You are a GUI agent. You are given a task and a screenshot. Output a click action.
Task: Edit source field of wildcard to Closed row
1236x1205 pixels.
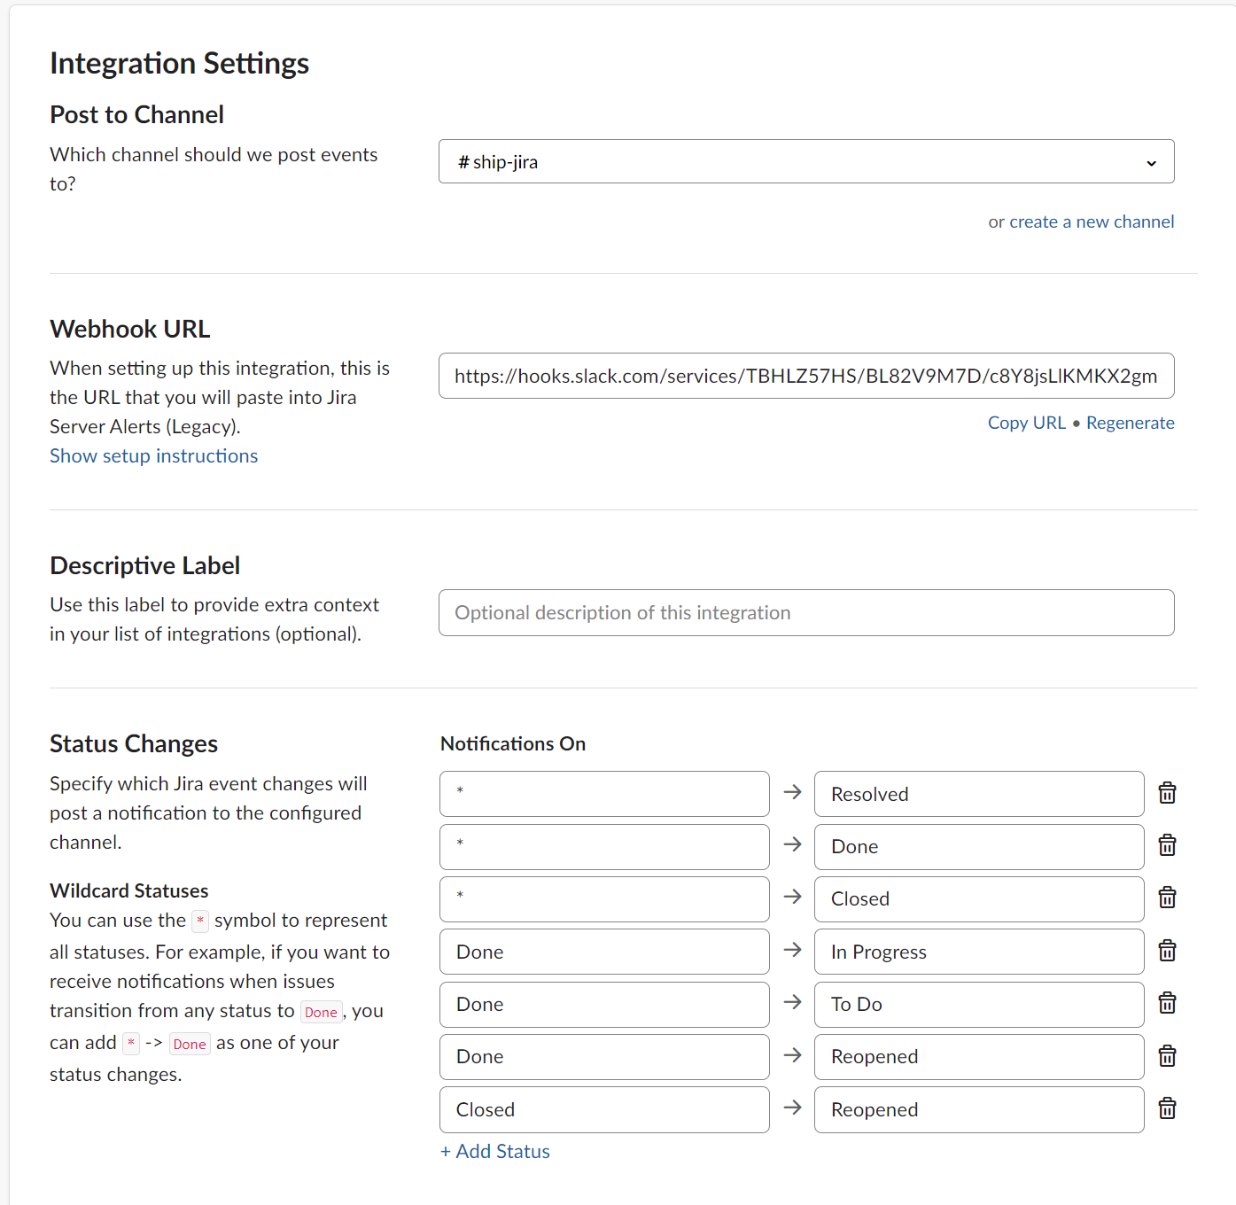tap(604, 898)
